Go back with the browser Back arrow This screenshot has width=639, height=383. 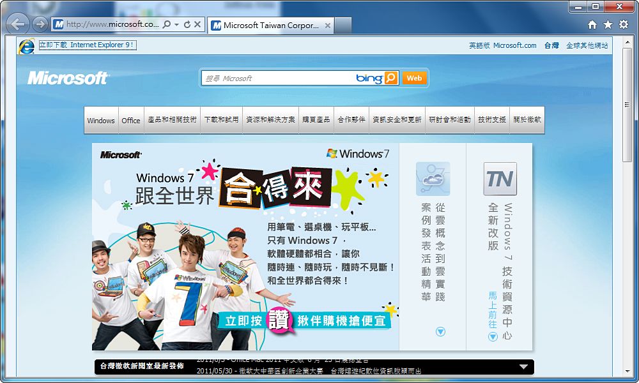coord(18,24)
